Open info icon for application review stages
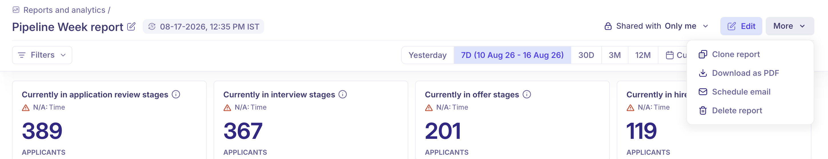 pos(176,94)
